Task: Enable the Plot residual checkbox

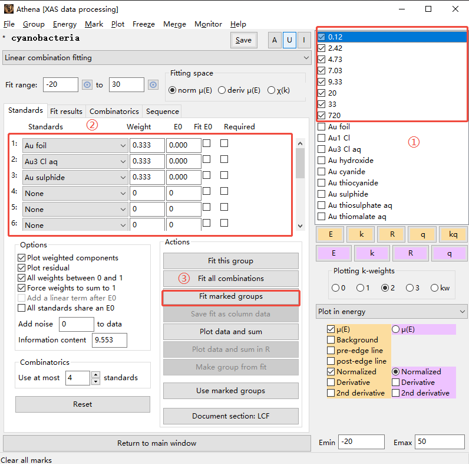Action: 22,268
